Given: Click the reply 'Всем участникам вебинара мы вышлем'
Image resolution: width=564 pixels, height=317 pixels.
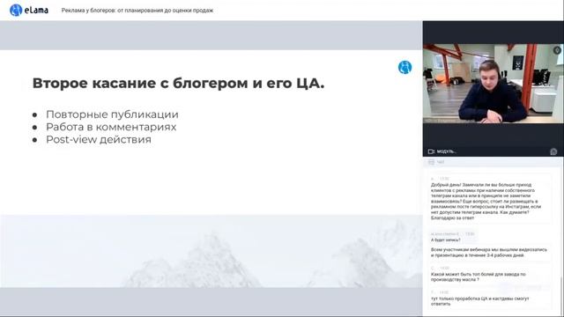Looking at the screenshot, I should pyautogui.click(x=488, y=253).
